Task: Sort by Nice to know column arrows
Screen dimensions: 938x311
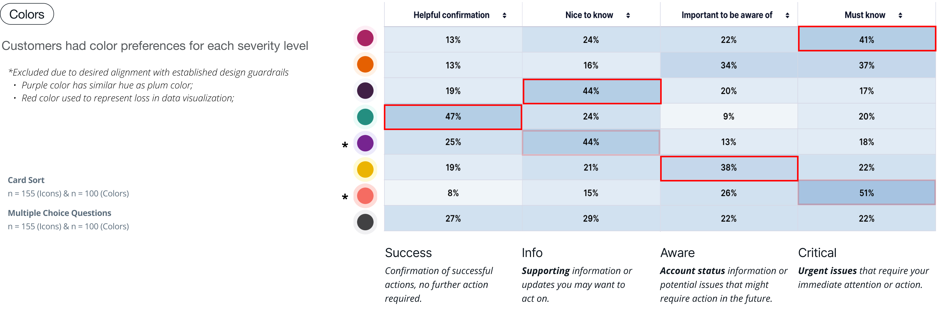Action: tap(628, 15)
